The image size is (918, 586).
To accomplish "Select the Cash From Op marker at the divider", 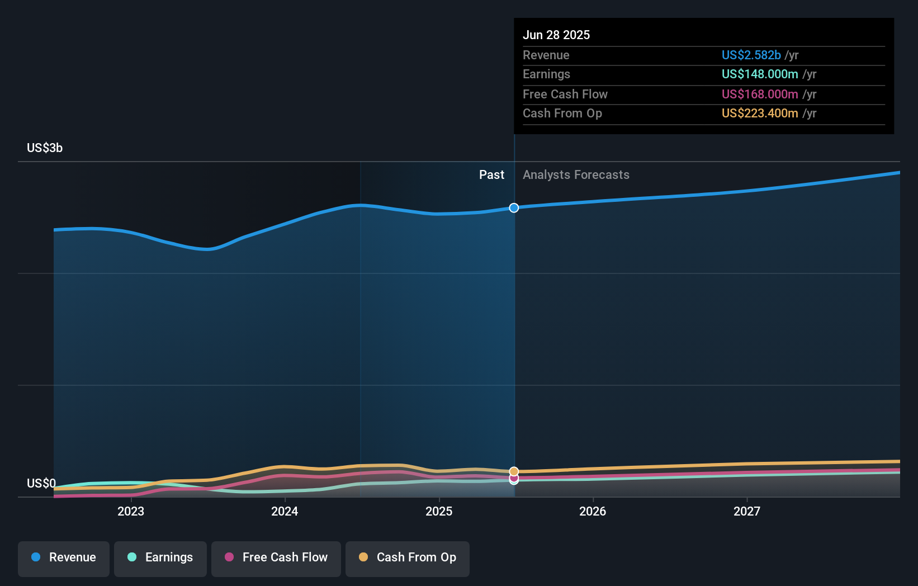I will coord(514,472).
